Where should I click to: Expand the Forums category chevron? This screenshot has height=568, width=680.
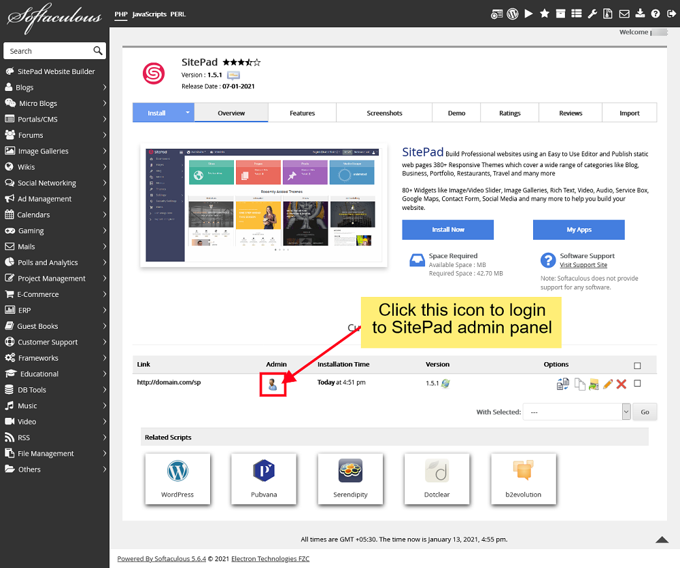pyautogui.click(x=105, y=135)
